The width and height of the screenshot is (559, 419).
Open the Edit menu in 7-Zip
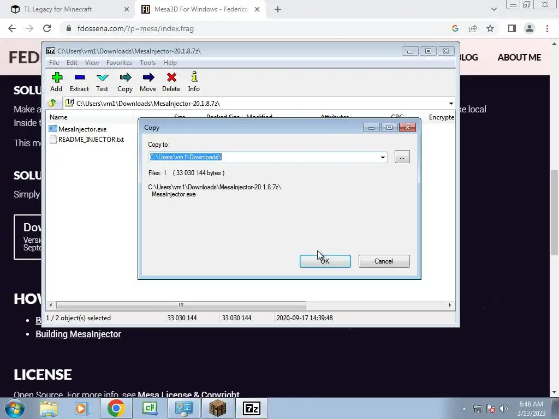[x=72, y=63]
